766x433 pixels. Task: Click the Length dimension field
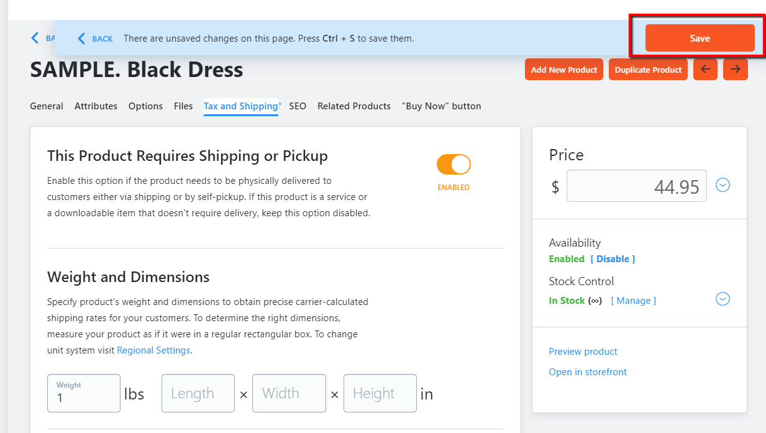point(198,393)
